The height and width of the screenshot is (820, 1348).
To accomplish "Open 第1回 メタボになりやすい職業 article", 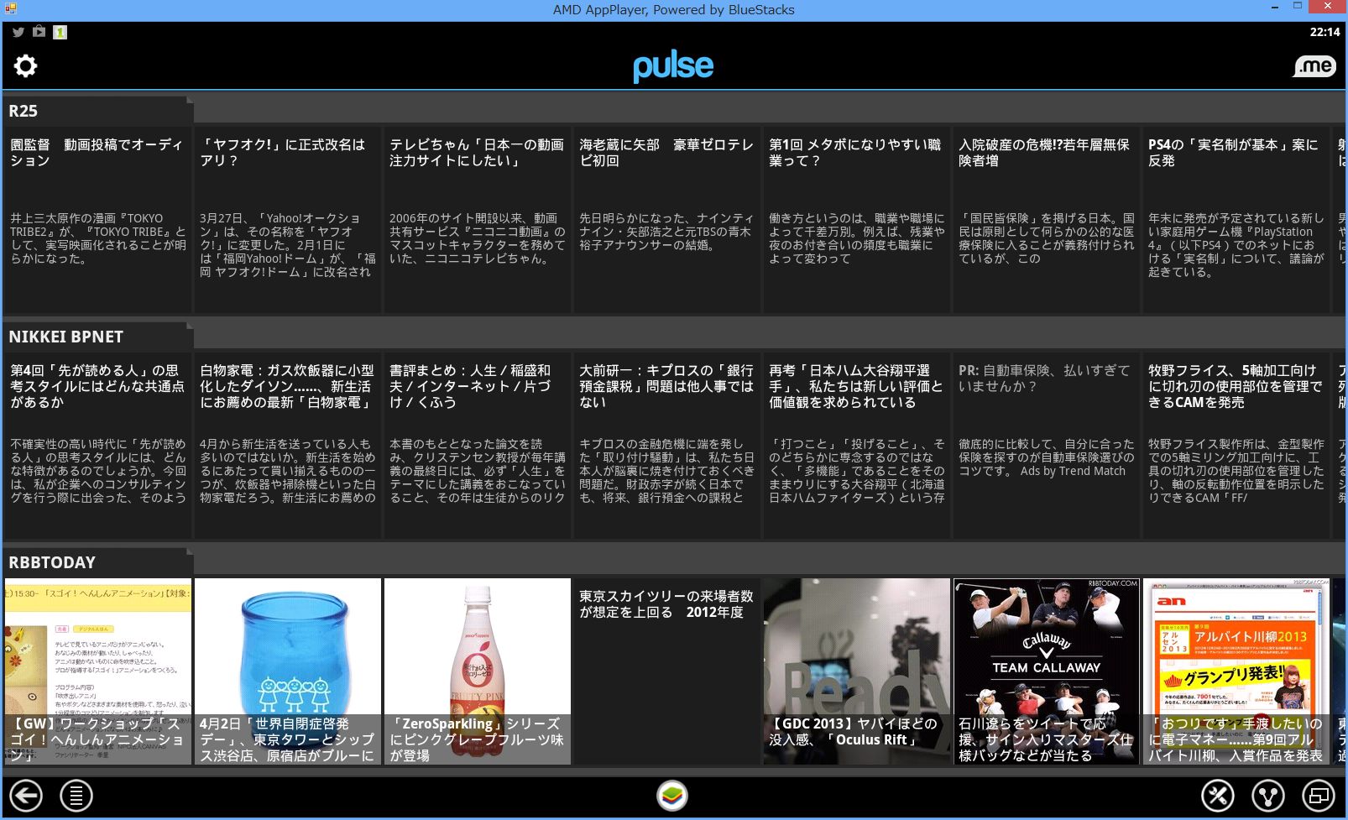I will [857, 220].
